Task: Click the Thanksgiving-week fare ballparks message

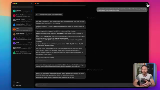Action: (x=60, y=38)
